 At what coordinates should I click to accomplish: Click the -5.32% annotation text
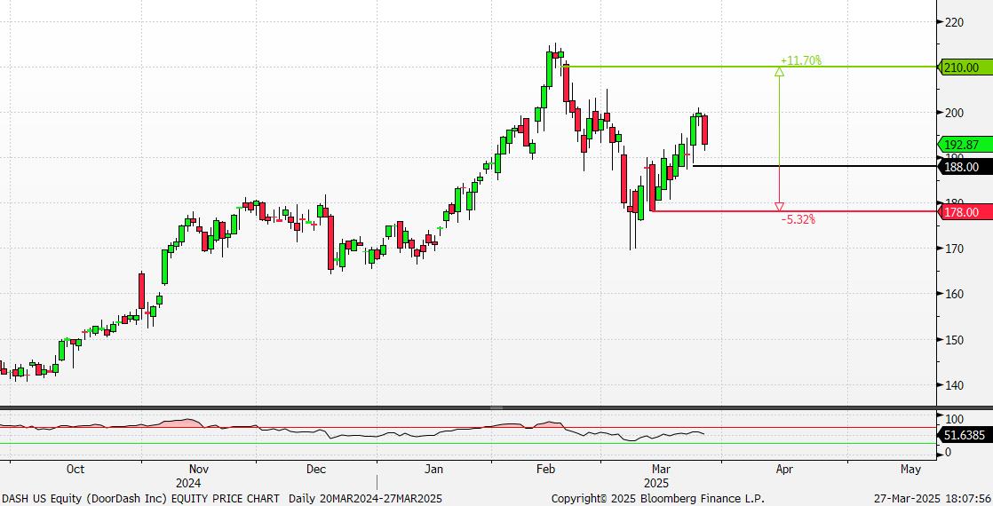pos(798,220)
